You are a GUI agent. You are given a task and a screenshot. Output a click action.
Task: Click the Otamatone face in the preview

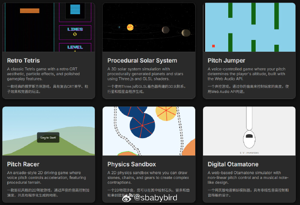coord(249,141)
